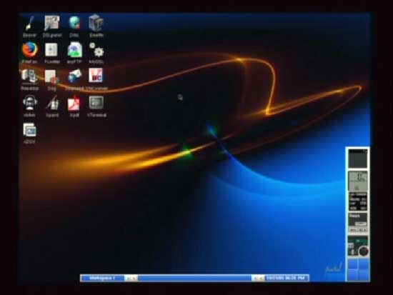The image size is (393, 295).
Task: Open the Xpdf viewer icon
Action: click(74, 103)
